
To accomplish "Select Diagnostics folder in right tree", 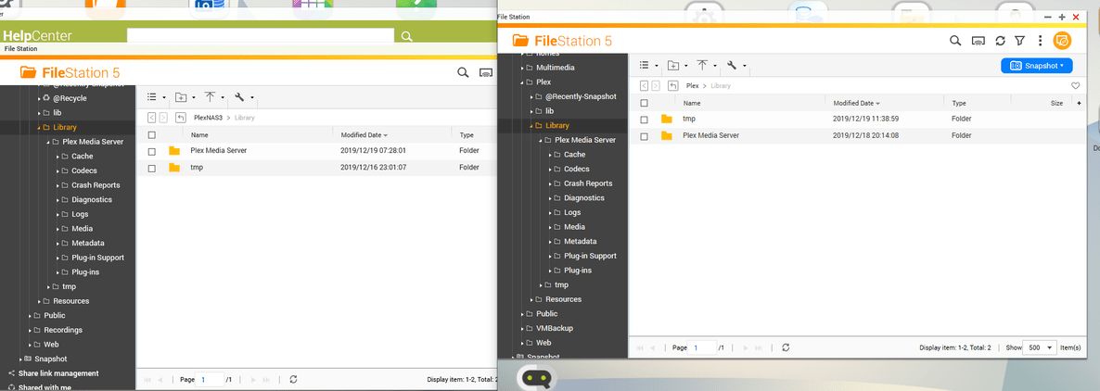I will 583,198.
